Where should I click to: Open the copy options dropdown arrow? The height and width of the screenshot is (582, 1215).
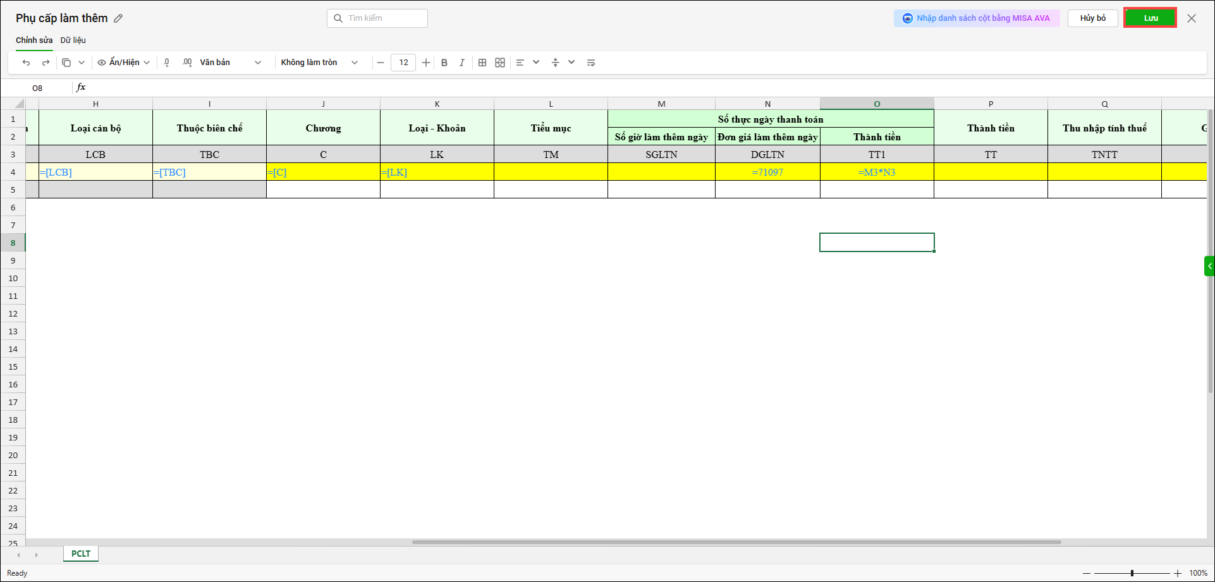tap(82, 63)
